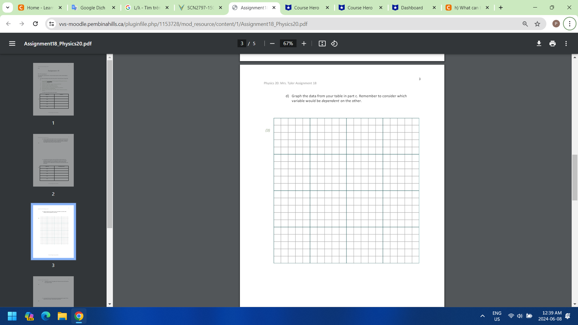Open a new browser tab

coord(501,8)
